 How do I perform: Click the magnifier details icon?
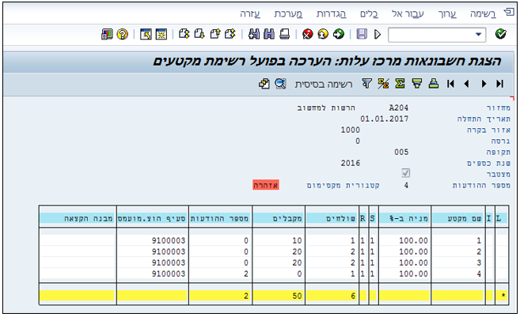(x=280, y=84)
